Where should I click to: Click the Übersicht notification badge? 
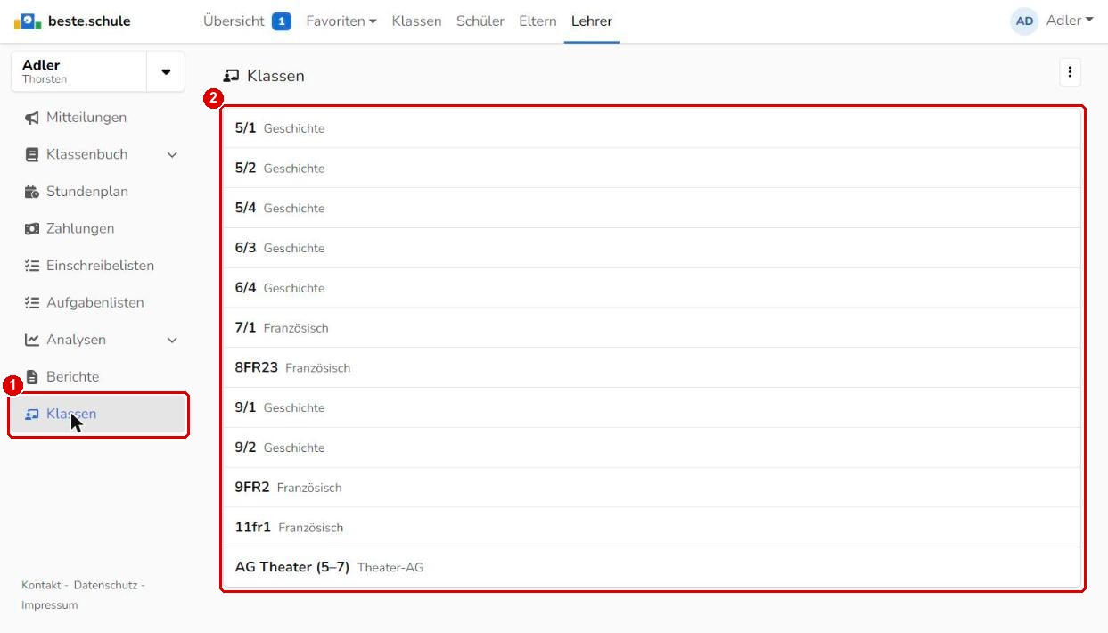click(282, 21)
